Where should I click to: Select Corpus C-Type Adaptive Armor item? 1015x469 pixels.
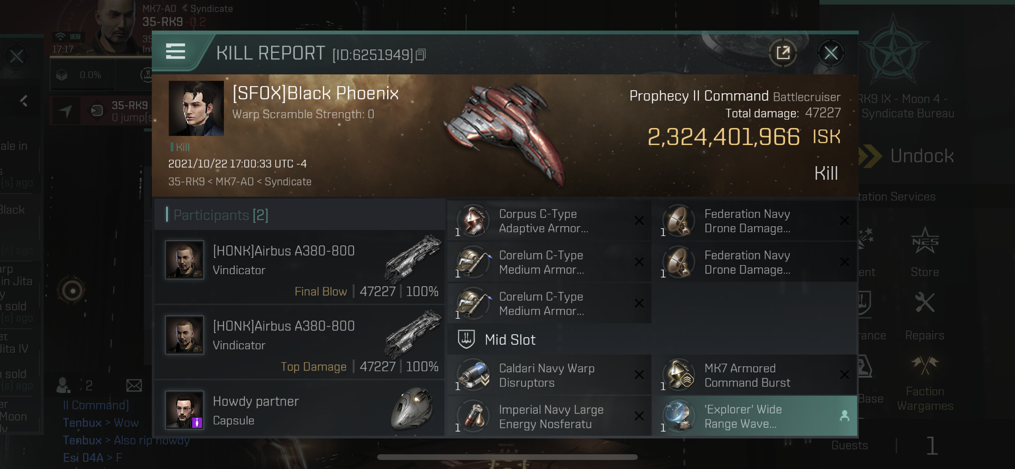point(549,221)
